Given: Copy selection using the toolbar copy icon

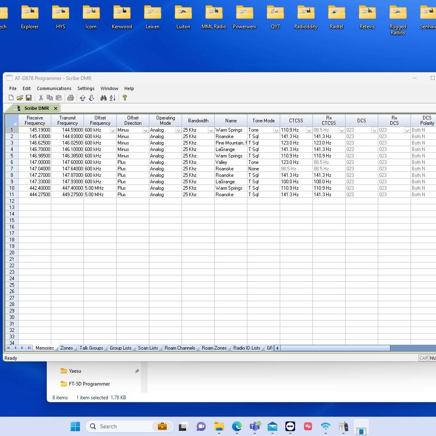Looking at the screenshot, I should coord(50,98).
